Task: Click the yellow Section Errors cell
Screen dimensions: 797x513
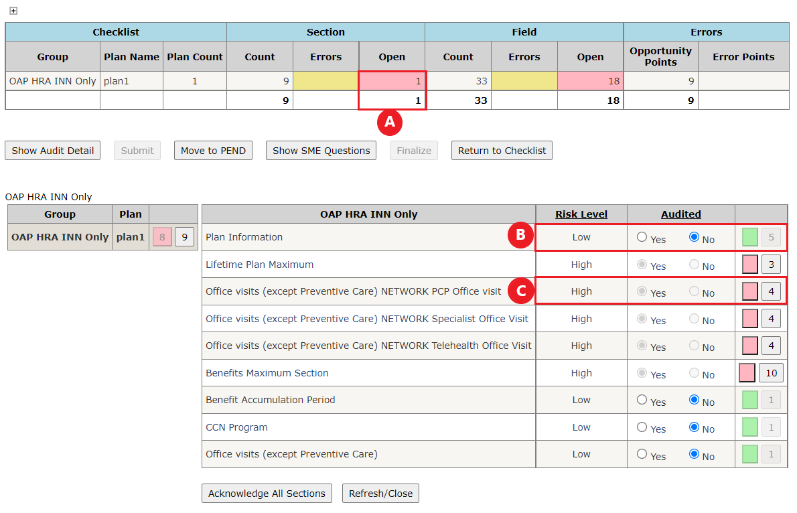Action: click(x=325, y=81)
